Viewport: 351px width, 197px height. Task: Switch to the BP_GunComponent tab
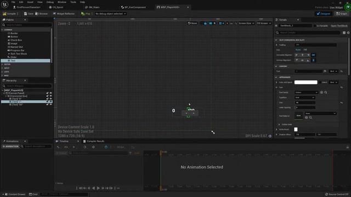coord(133,7)
